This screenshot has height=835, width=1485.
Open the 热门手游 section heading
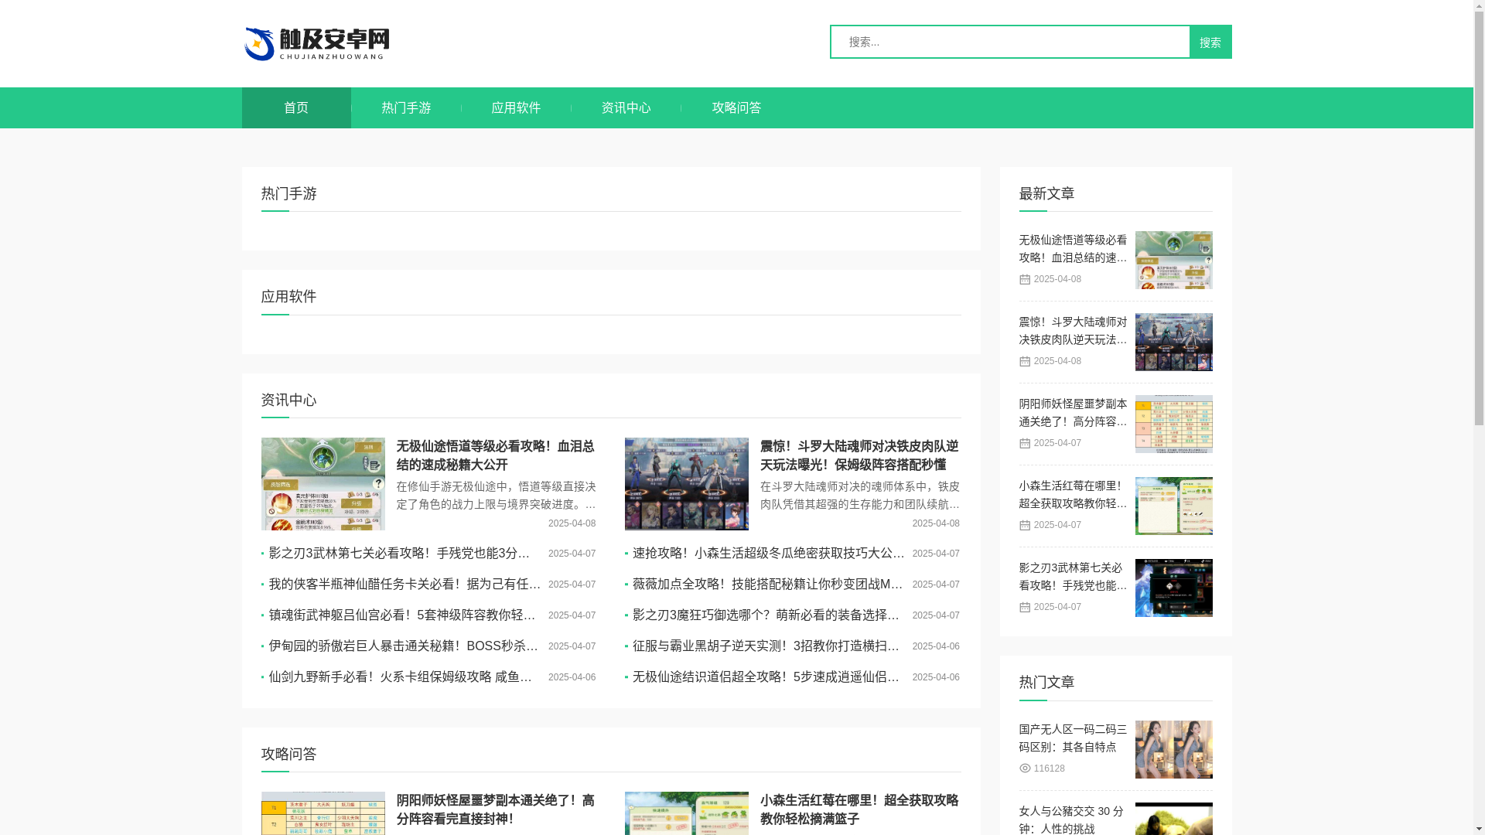coord(289,193)
